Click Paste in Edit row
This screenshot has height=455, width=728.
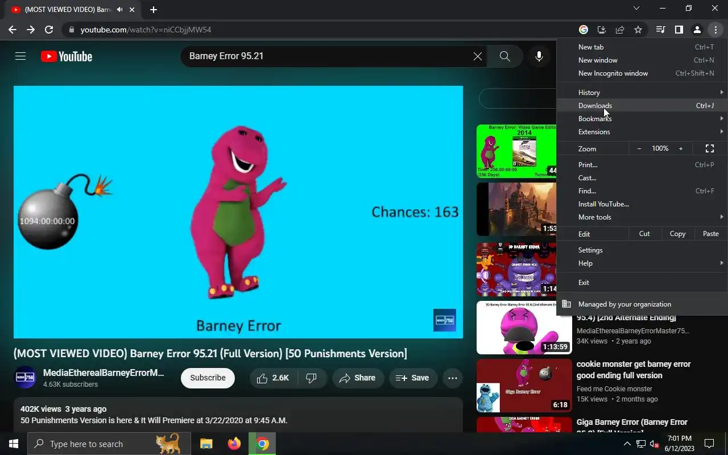(711, 234)
